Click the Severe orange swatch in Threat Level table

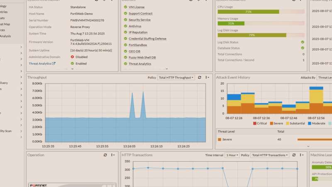pos(220,139)
